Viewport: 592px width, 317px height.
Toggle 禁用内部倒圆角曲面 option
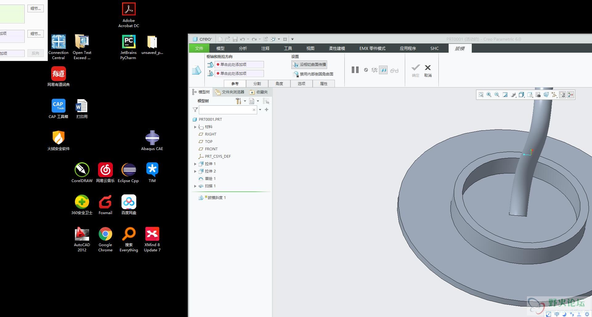coord(313,74)
